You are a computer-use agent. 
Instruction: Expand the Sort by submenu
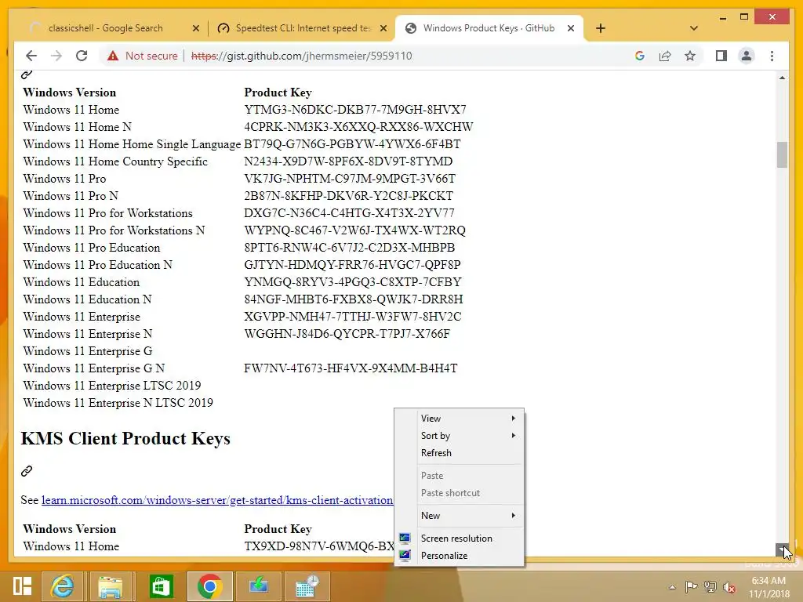[x=460, y=436]
